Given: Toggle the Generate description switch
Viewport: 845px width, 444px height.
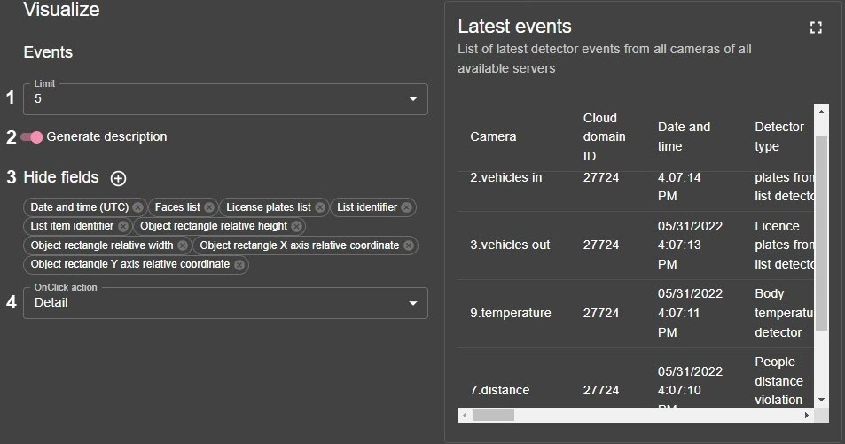Looking at the screenshot, I should 32,137.
